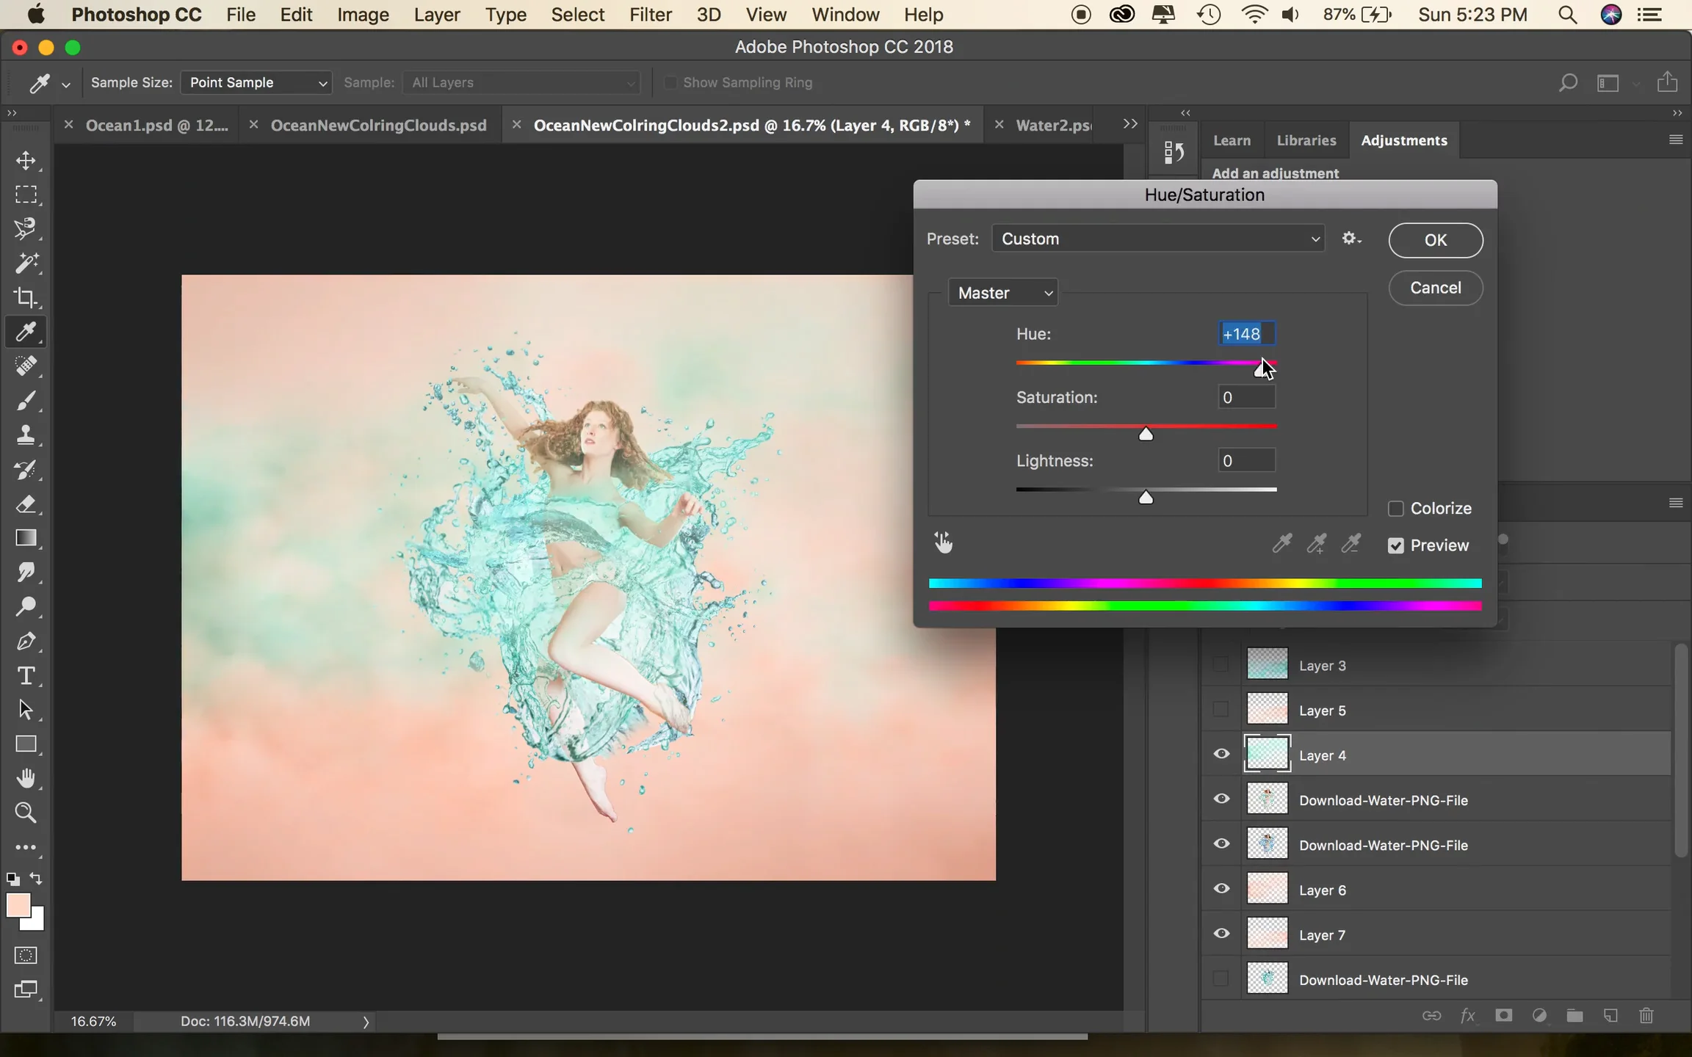
Task: Open the Master channel dropdown
Action: [1003, 293]
